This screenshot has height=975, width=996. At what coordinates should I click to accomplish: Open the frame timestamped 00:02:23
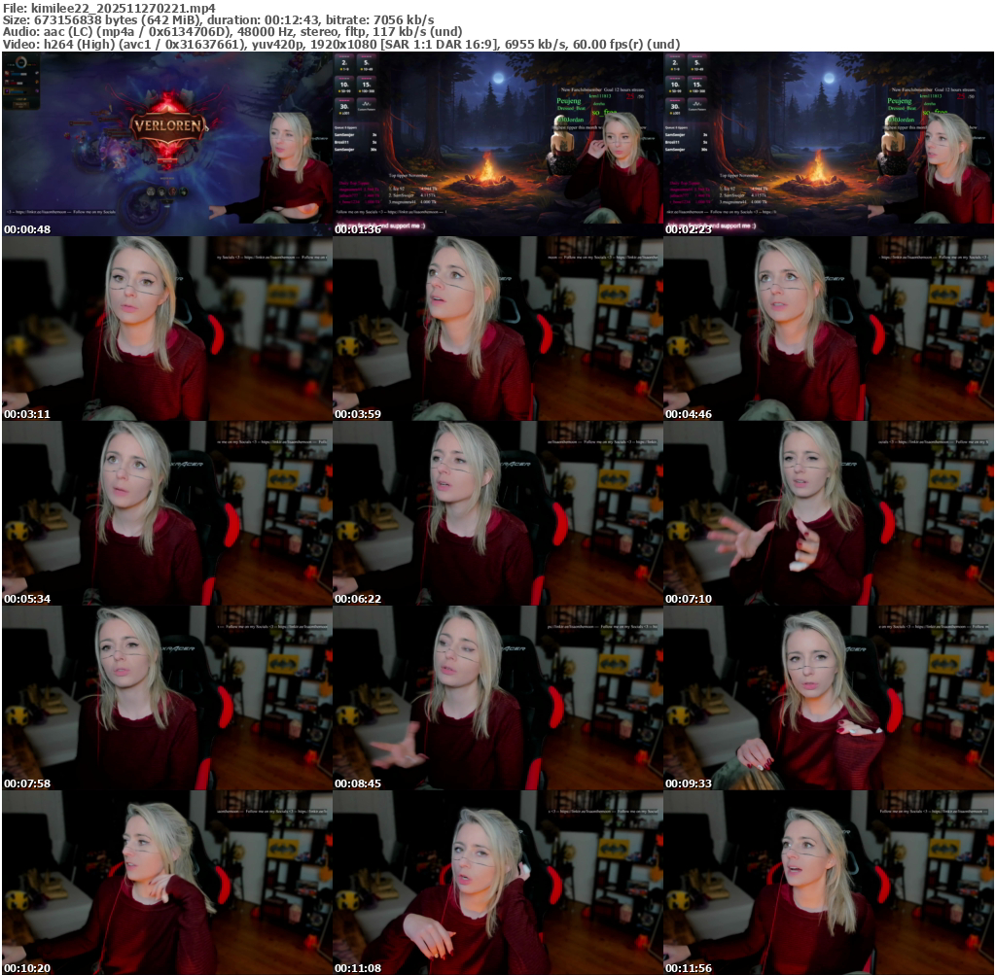[x=828, y=144]
